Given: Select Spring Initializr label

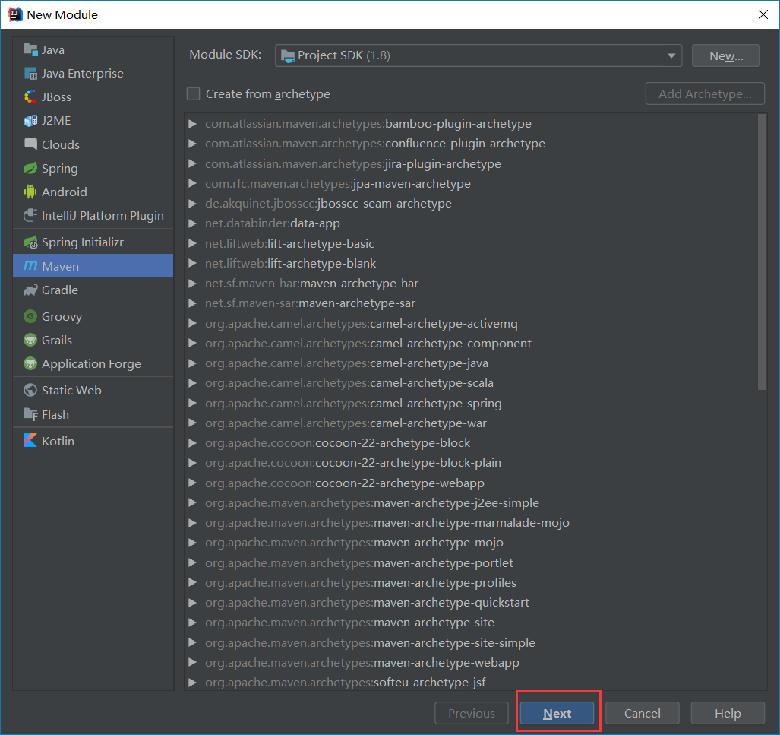Looking at the screenshot, I should click(x=83, y=242).
